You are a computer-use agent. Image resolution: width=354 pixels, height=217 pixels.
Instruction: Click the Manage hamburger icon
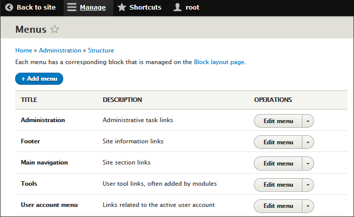72,8
